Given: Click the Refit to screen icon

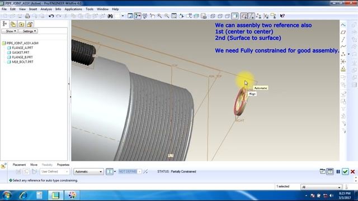Looking at the screenshot, I should coord(174,16).
